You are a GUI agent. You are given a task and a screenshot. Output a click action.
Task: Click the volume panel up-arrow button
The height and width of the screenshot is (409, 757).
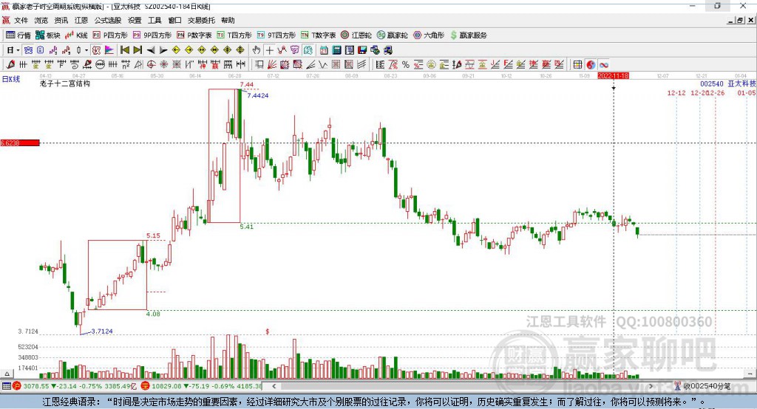pos(7,374)
